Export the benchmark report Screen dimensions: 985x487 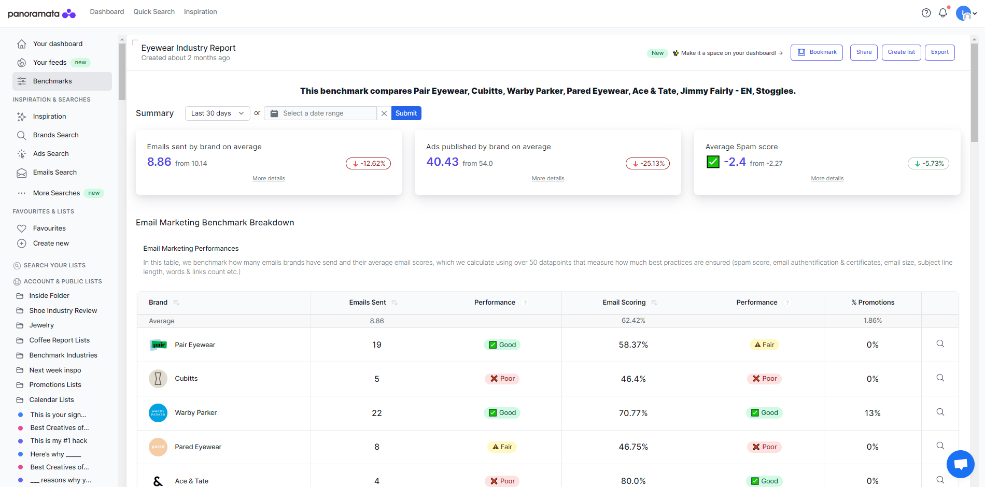point(939,52)
